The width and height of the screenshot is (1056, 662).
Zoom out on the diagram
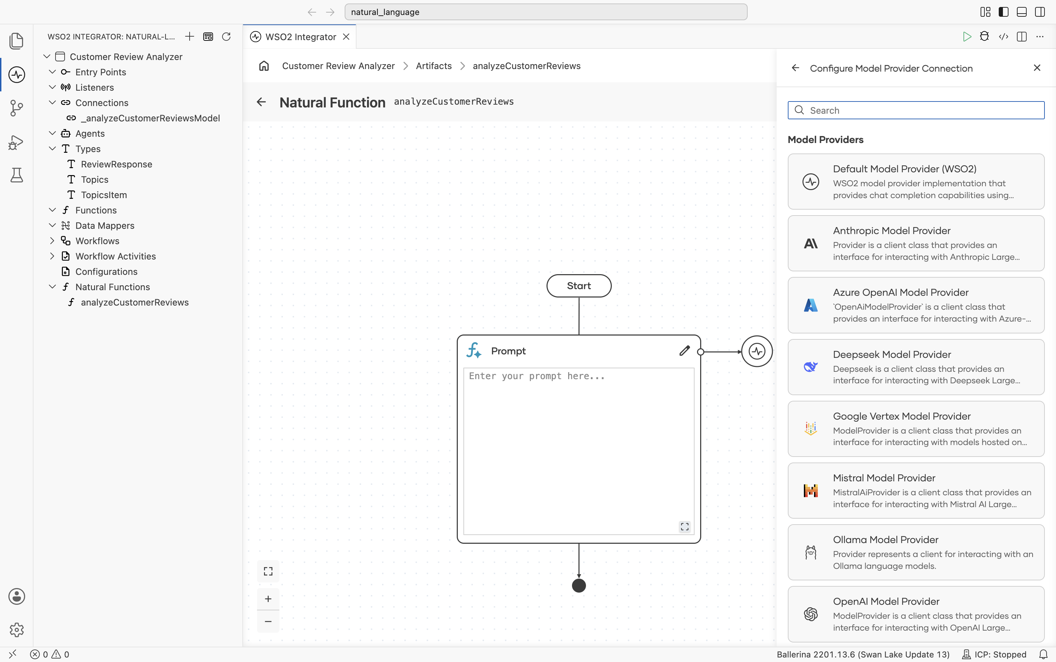[268, 622]
